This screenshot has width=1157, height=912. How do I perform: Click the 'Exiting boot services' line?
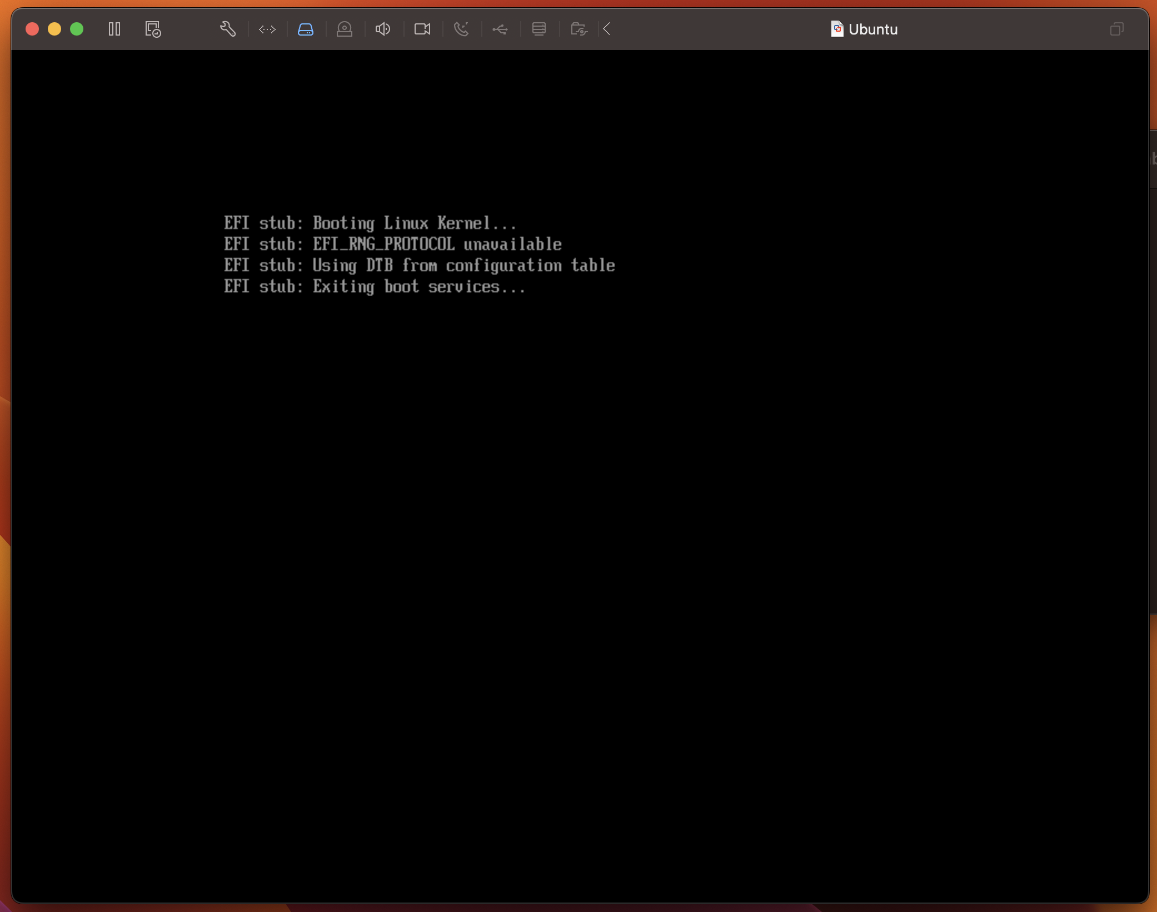(x=375, y=287)
